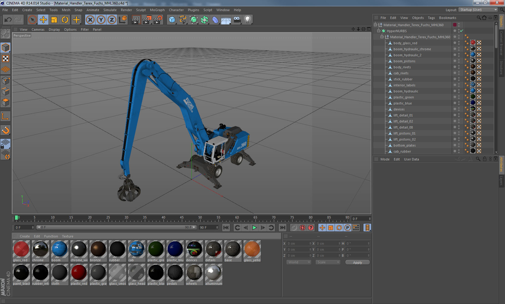
Task: Open Render Settings icon
Action: pos(158,20)
